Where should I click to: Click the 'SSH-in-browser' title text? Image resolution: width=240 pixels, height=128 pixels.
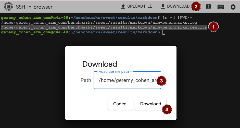pos(34,7)
